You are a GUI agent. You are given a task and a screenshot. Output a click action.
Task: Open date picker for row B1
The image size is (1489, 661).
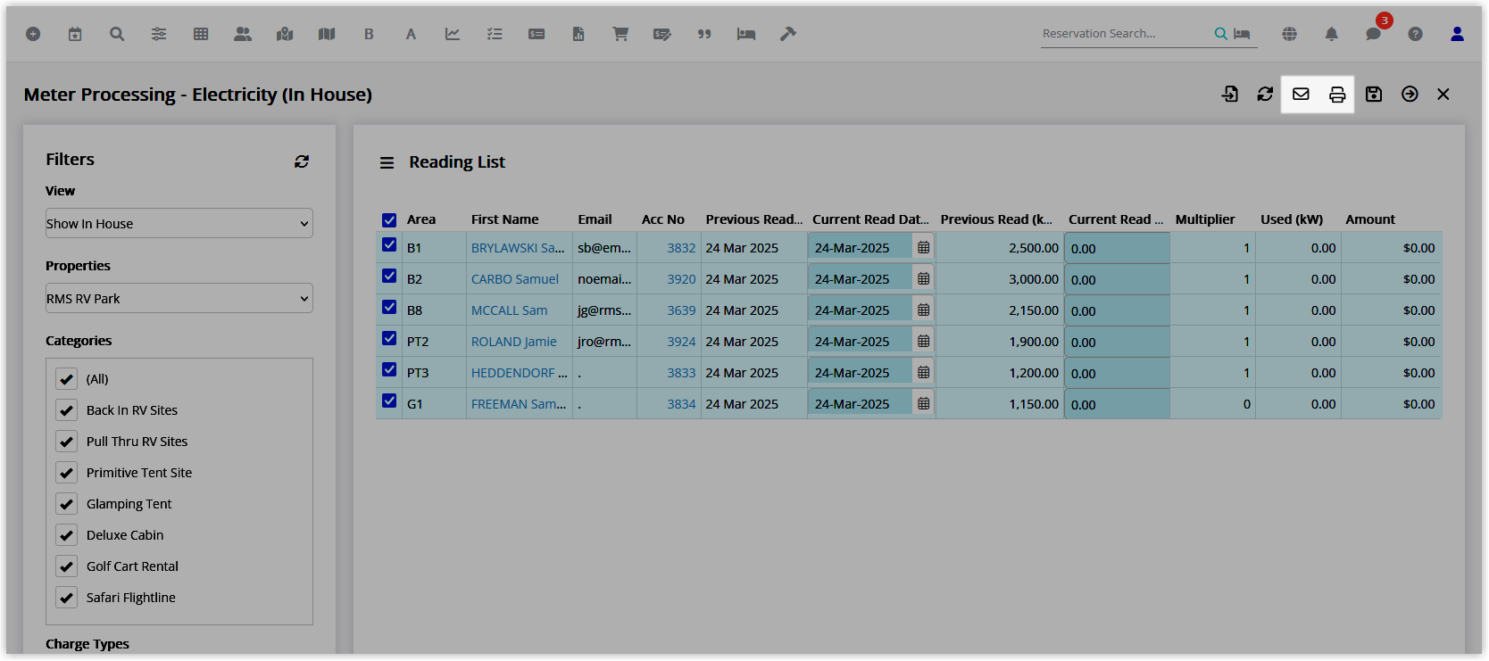[924, 247]
